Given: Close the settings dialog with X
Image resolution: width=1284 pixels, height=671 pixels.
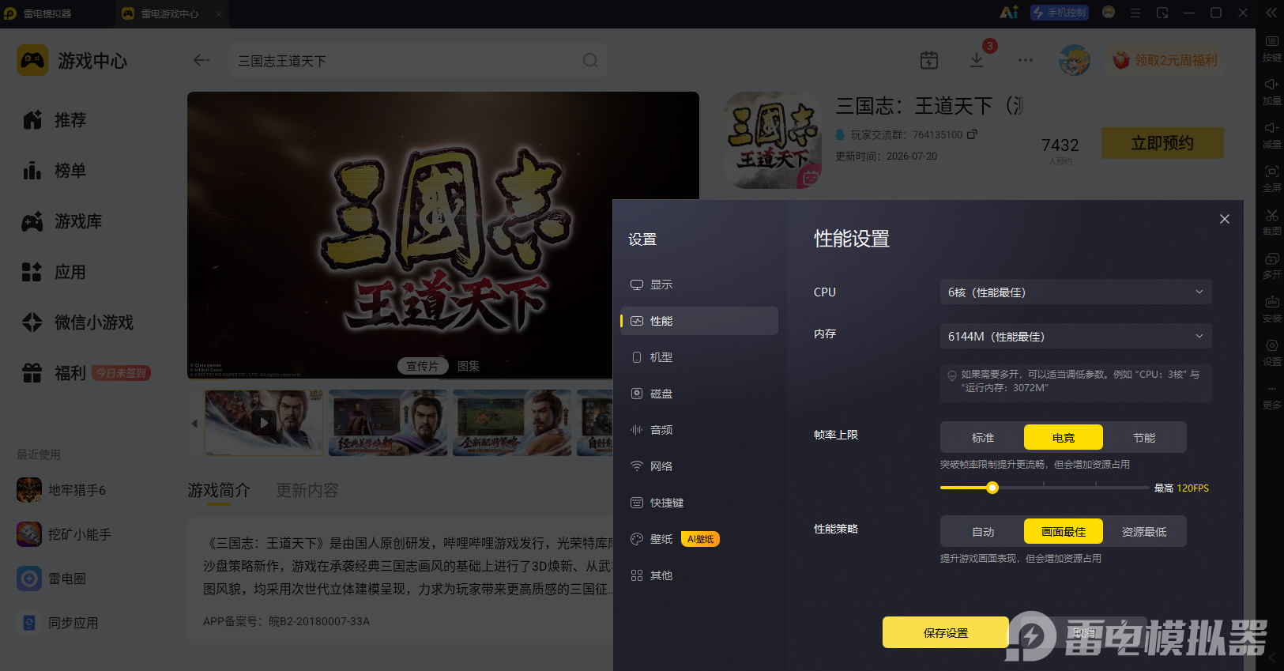Looking at the screenshot, I should 1225,219.
